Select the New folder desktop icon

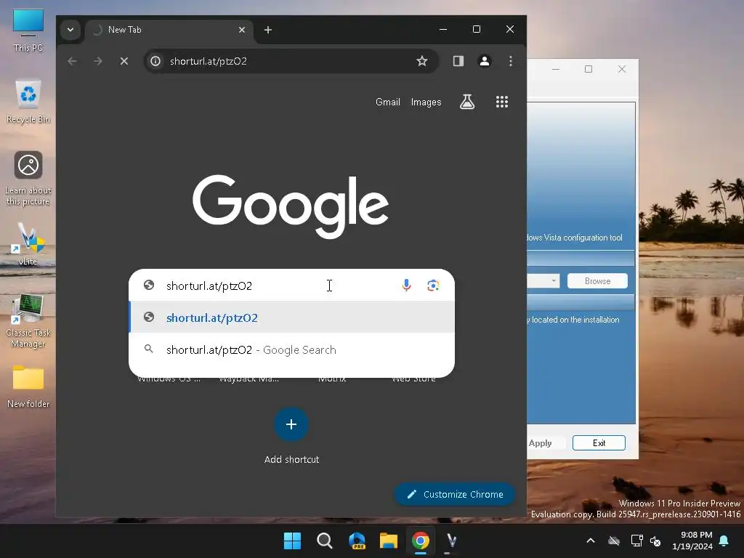point(28,387)
